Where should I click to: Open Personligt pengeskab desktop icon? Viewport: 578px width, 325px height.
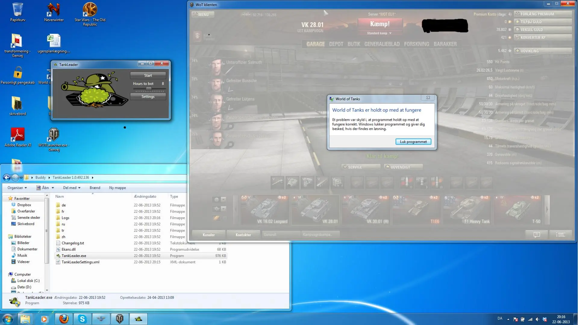pyautogui.click(x=17, y=75)
